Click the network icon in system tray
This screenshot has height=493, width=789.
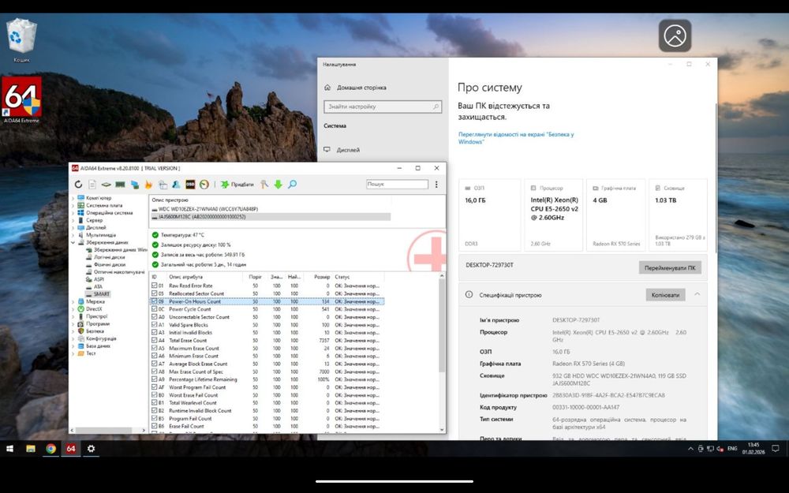[711, 448]
